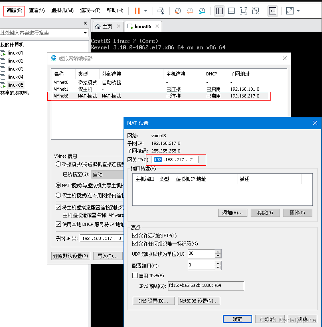Select the VMnet0 row in network editor
This screenshot has height=327, width=322.
pos(160,82)
